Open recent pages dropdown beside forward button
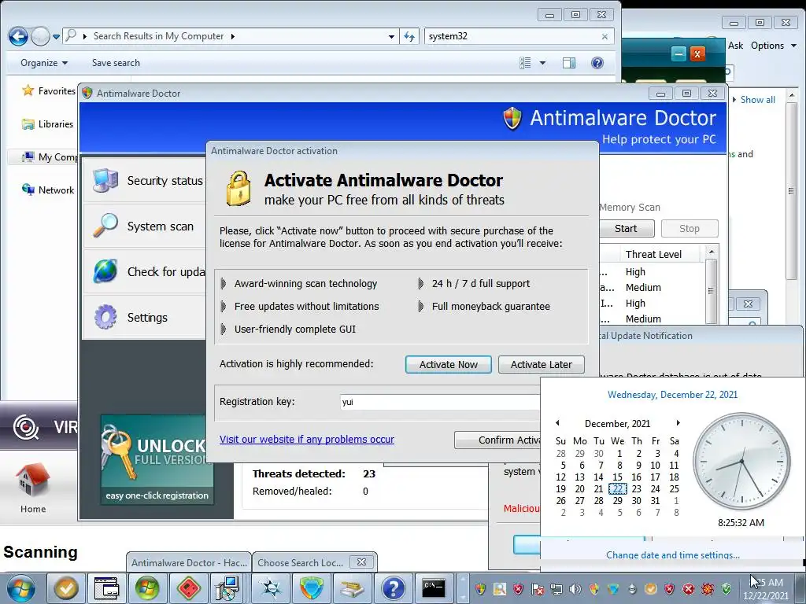This screenshot has height=604, width=806. 56,36
